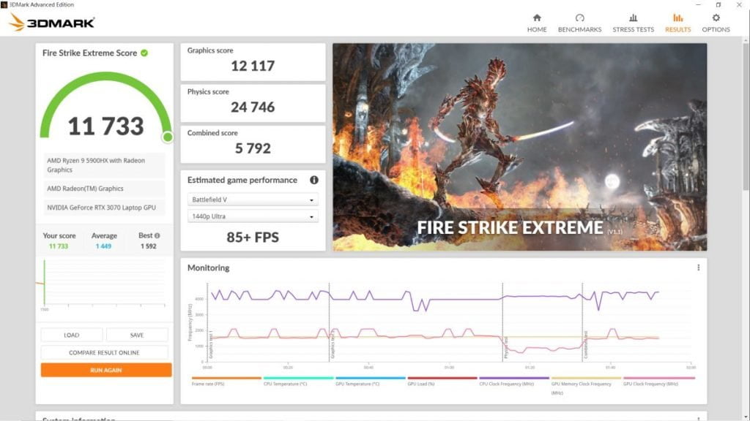Viewport: 750px width, 421px height.
Task: Open the Monitoring panel three-dot menu
Action: tap(698, 268)
